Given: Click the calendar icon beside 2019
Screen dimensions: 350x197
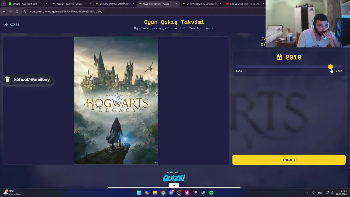Looking at the screenshot, I should (279, 57).
